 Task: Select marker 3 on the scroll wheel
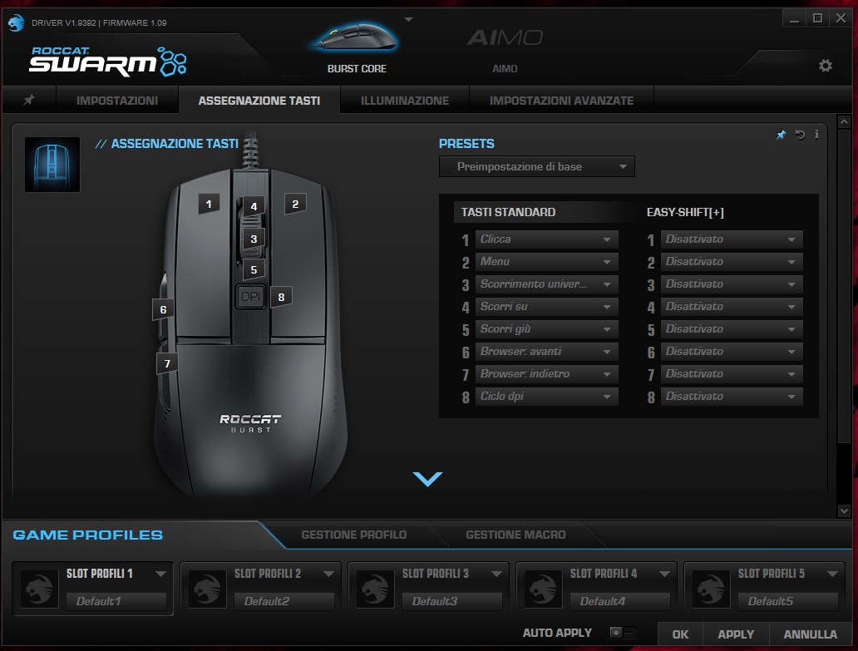(x=254, y=239)
